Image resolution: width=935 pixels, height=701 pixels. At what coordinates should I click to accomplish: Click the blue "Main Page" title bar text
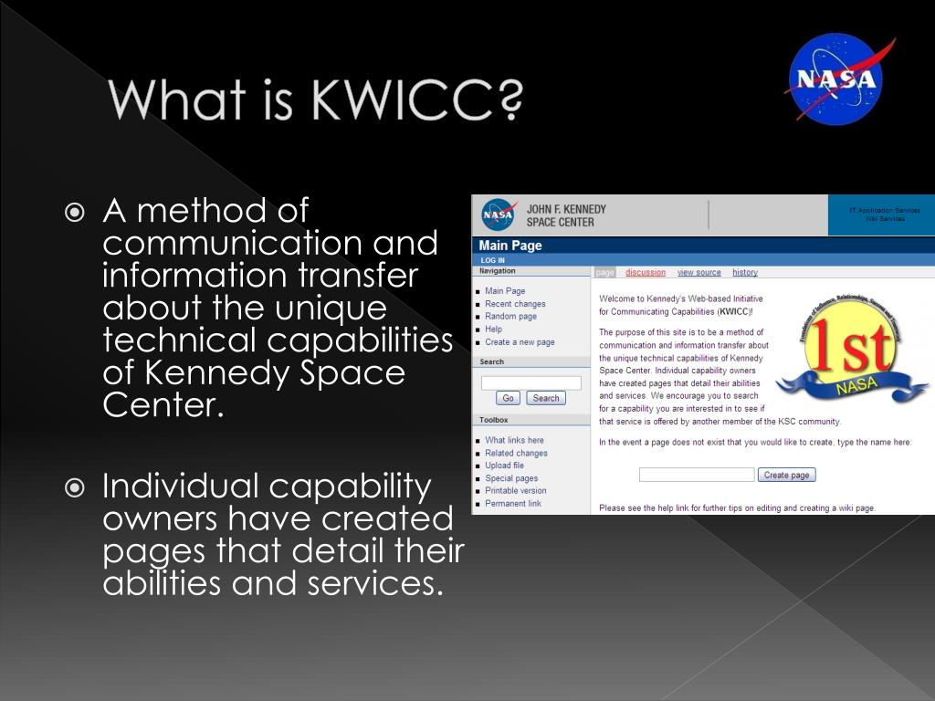pyautogui.click(x=510, y=246)
